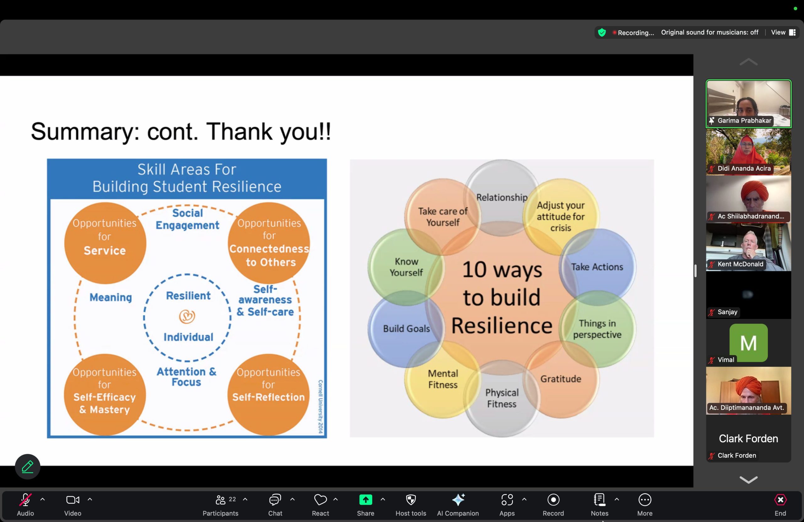Expand the arrow next to Participants
The image size is (804, 522).
[x=245, y=499]
